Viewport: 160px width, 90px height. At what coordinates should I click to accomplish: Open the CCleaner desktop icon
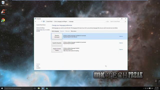pos(3,12)
